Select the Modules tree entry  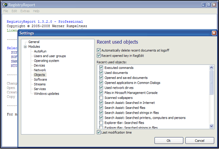[x=34, y=46]
